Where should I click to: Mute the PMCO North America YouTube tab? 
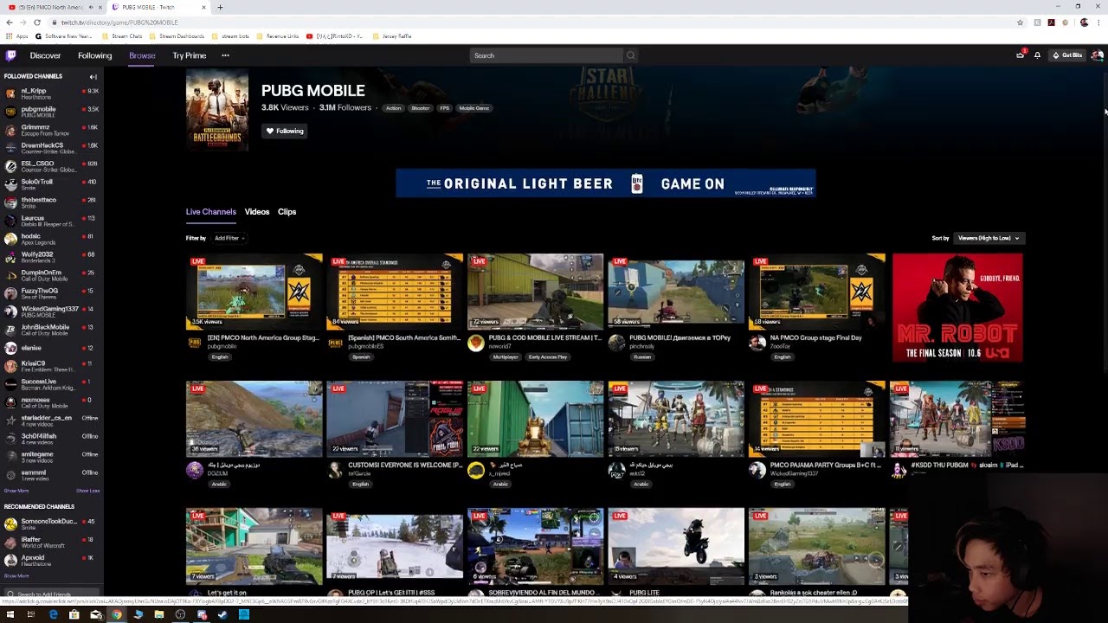91,7
